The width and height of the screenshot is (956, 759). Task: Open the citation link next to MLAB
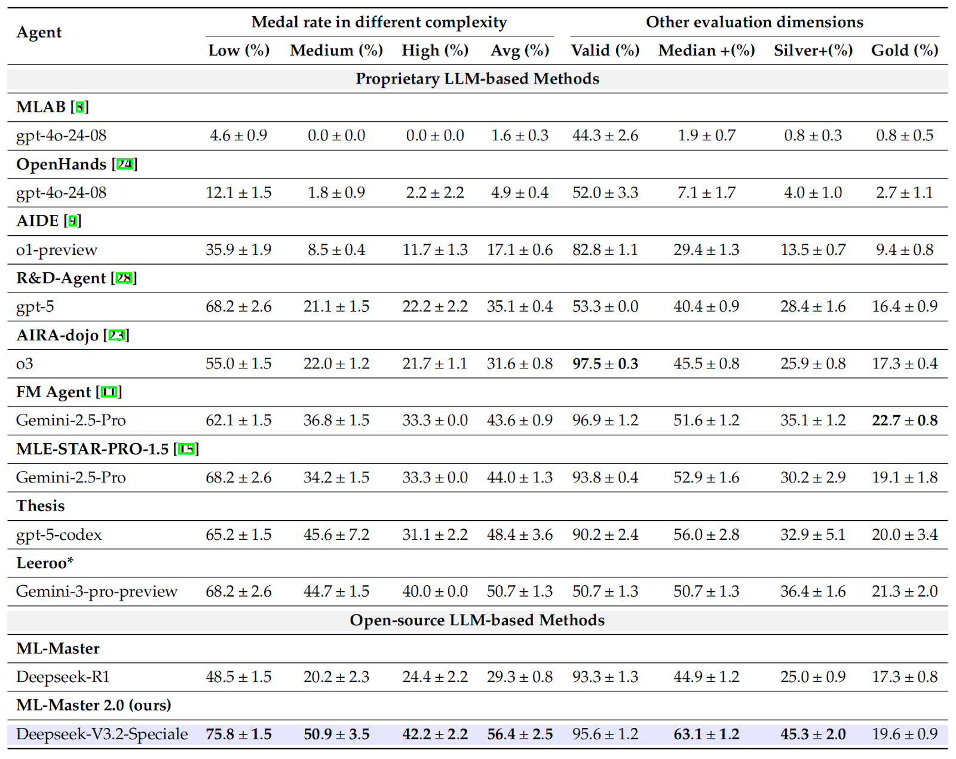point(80,107)
